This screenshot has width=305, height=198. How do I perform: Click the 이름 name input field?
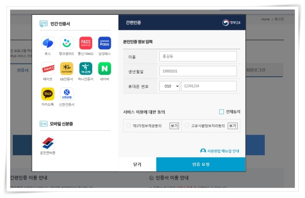198,56
